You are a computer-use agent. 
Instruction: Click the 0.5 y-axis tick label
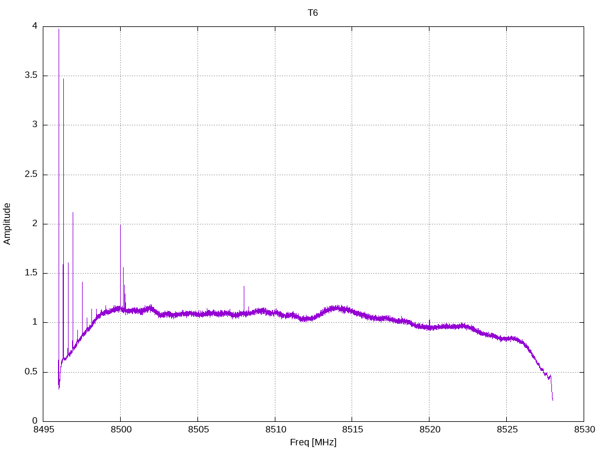32,372
